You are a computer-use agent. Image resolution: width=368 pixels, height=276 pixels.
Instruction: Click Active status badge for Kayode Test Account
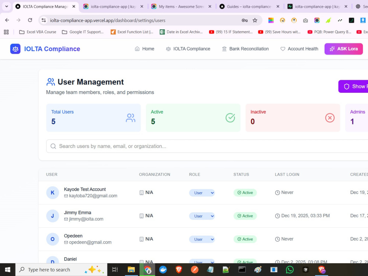pos(245,193)
